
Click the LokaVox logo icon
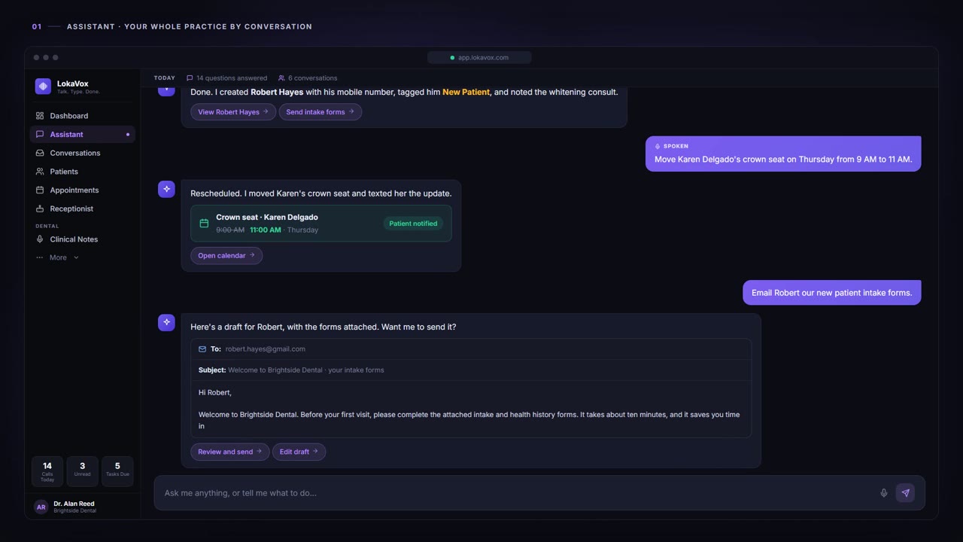43,87
